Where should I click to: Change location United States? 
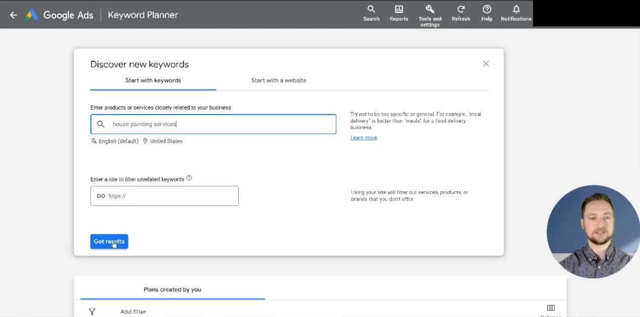point(162,141)
